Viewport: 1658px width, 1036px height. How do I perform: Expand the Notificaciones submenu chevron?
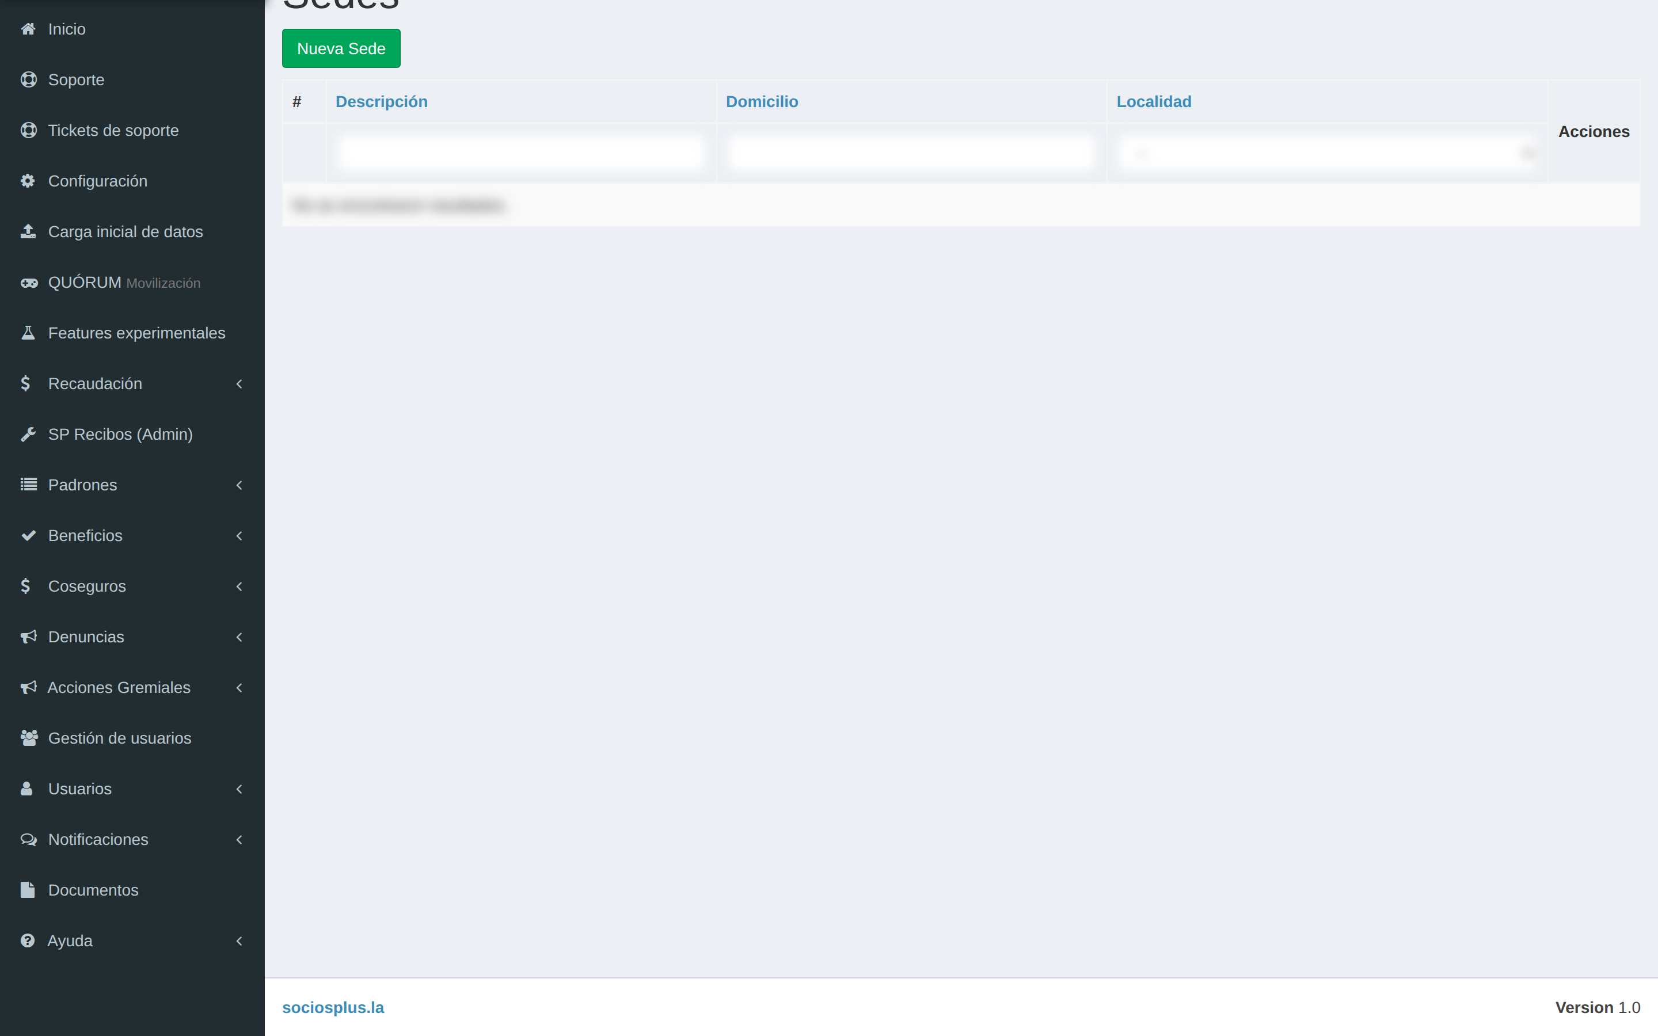coord(239,839)
